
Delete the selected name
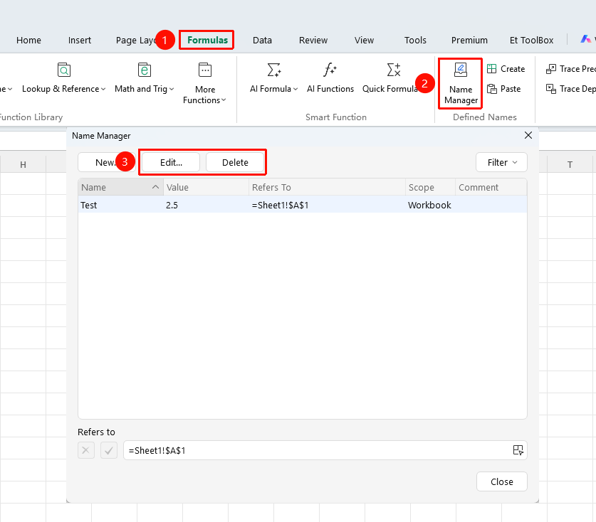click(x=235, y=162)
